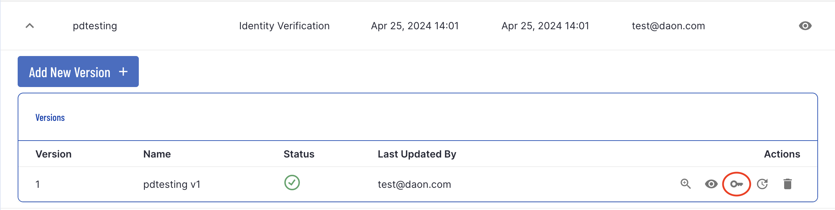Delete pdtesting v1 with the trash icon
Screen dimensions: 835x210
click(788, 184)
